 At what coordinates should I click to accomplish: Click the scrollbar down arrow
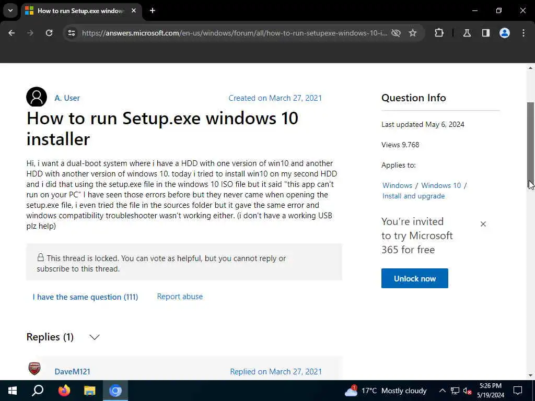coord(530,375)
